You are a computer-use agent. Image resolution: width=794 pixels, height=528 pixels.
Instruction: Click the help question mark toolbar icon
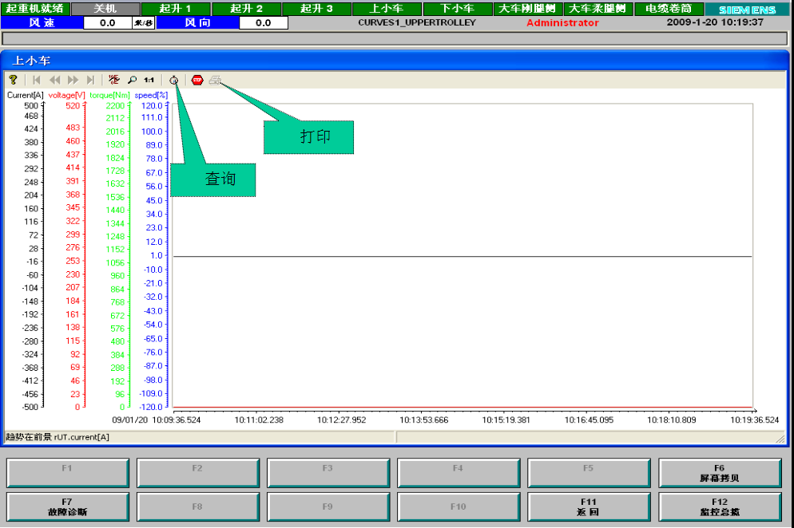[x=13, y=80]
